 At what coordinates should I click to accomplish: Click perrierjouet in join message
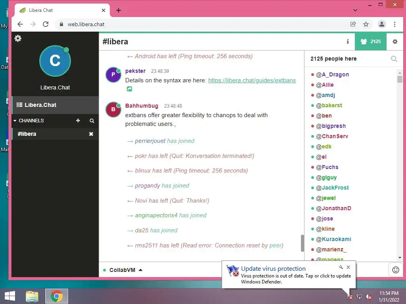click(150, 141)
